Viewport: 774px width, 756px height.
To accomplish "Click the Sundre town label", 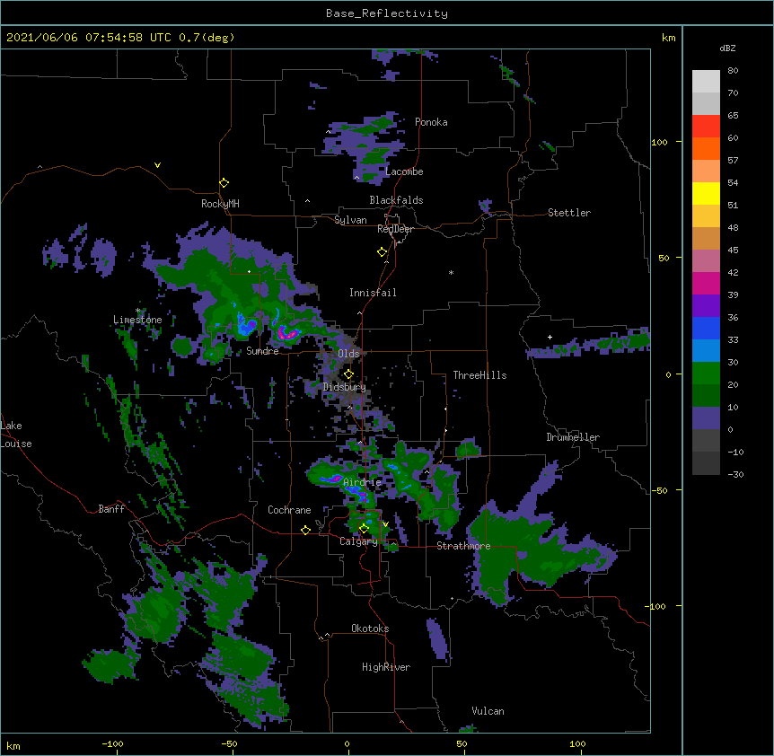I will (x=262, y=351).
